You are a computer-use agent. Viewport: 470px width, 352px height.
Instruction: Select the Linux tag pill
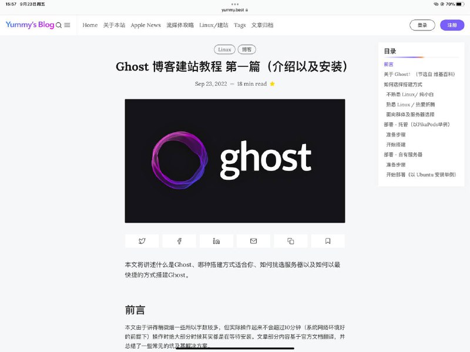tap(224, 49)
